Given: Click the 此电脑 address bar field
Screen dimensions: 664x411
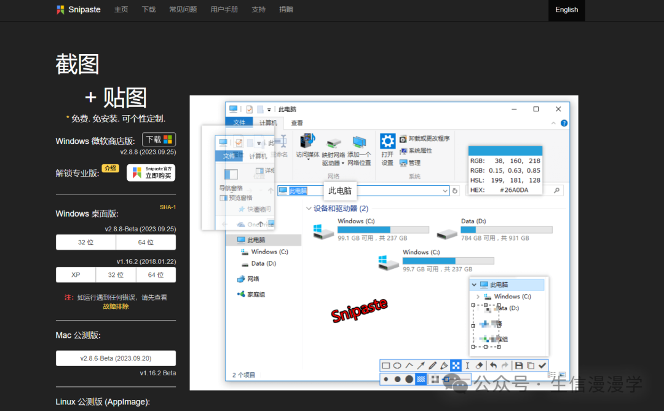Looking at the screenshot, I should click(363, 191).
